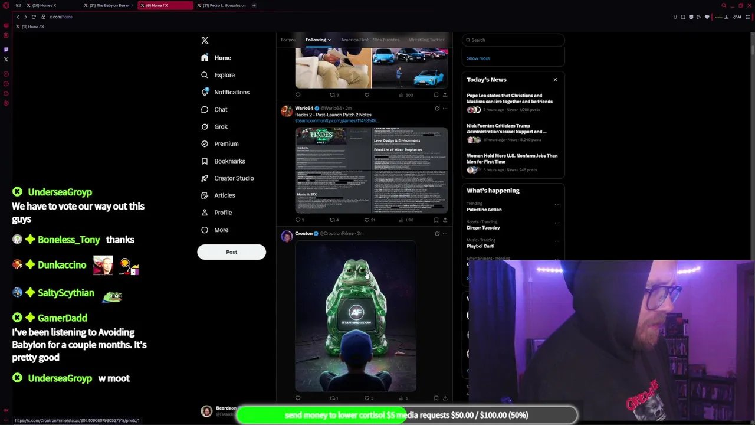Open Profile from the sidebar
The image size is (755, 425).
pos(216,212)
